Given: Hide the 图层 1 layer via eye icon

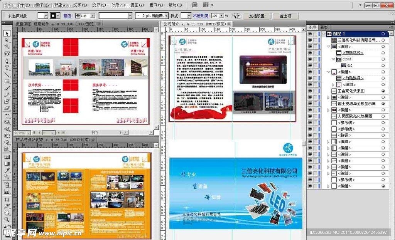Looking at the screenshot, I should click(x=310, y=34).
